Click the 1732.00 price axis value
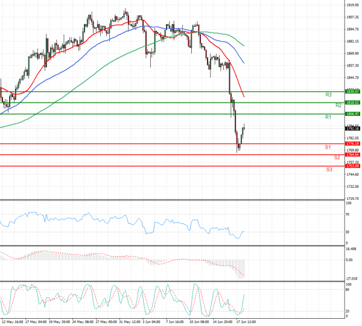362x326 pixels. (x=352, y=187)
